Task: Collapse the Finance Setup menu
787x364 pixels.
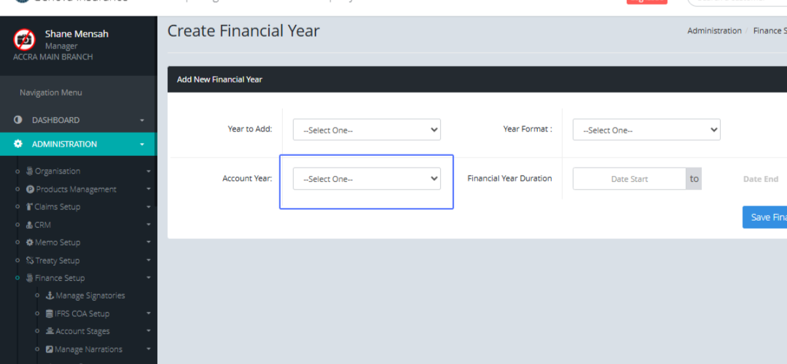Action: [60, 278]
